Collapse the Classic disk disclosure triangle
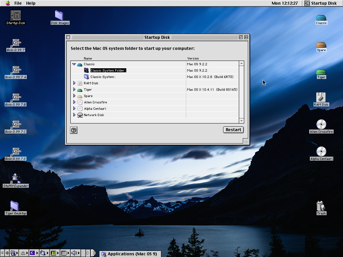Image resolution: width=343 pixels, height=257 pixels. (x=74, y=64)
